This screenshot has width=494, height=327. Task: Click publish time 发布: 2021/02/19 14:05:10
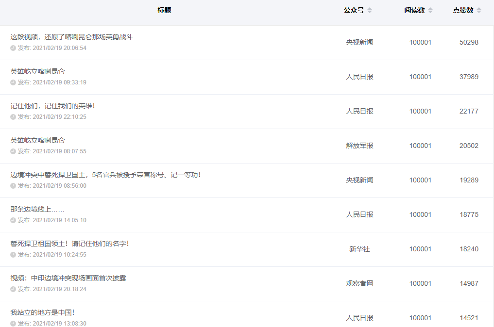pos(52,220)
